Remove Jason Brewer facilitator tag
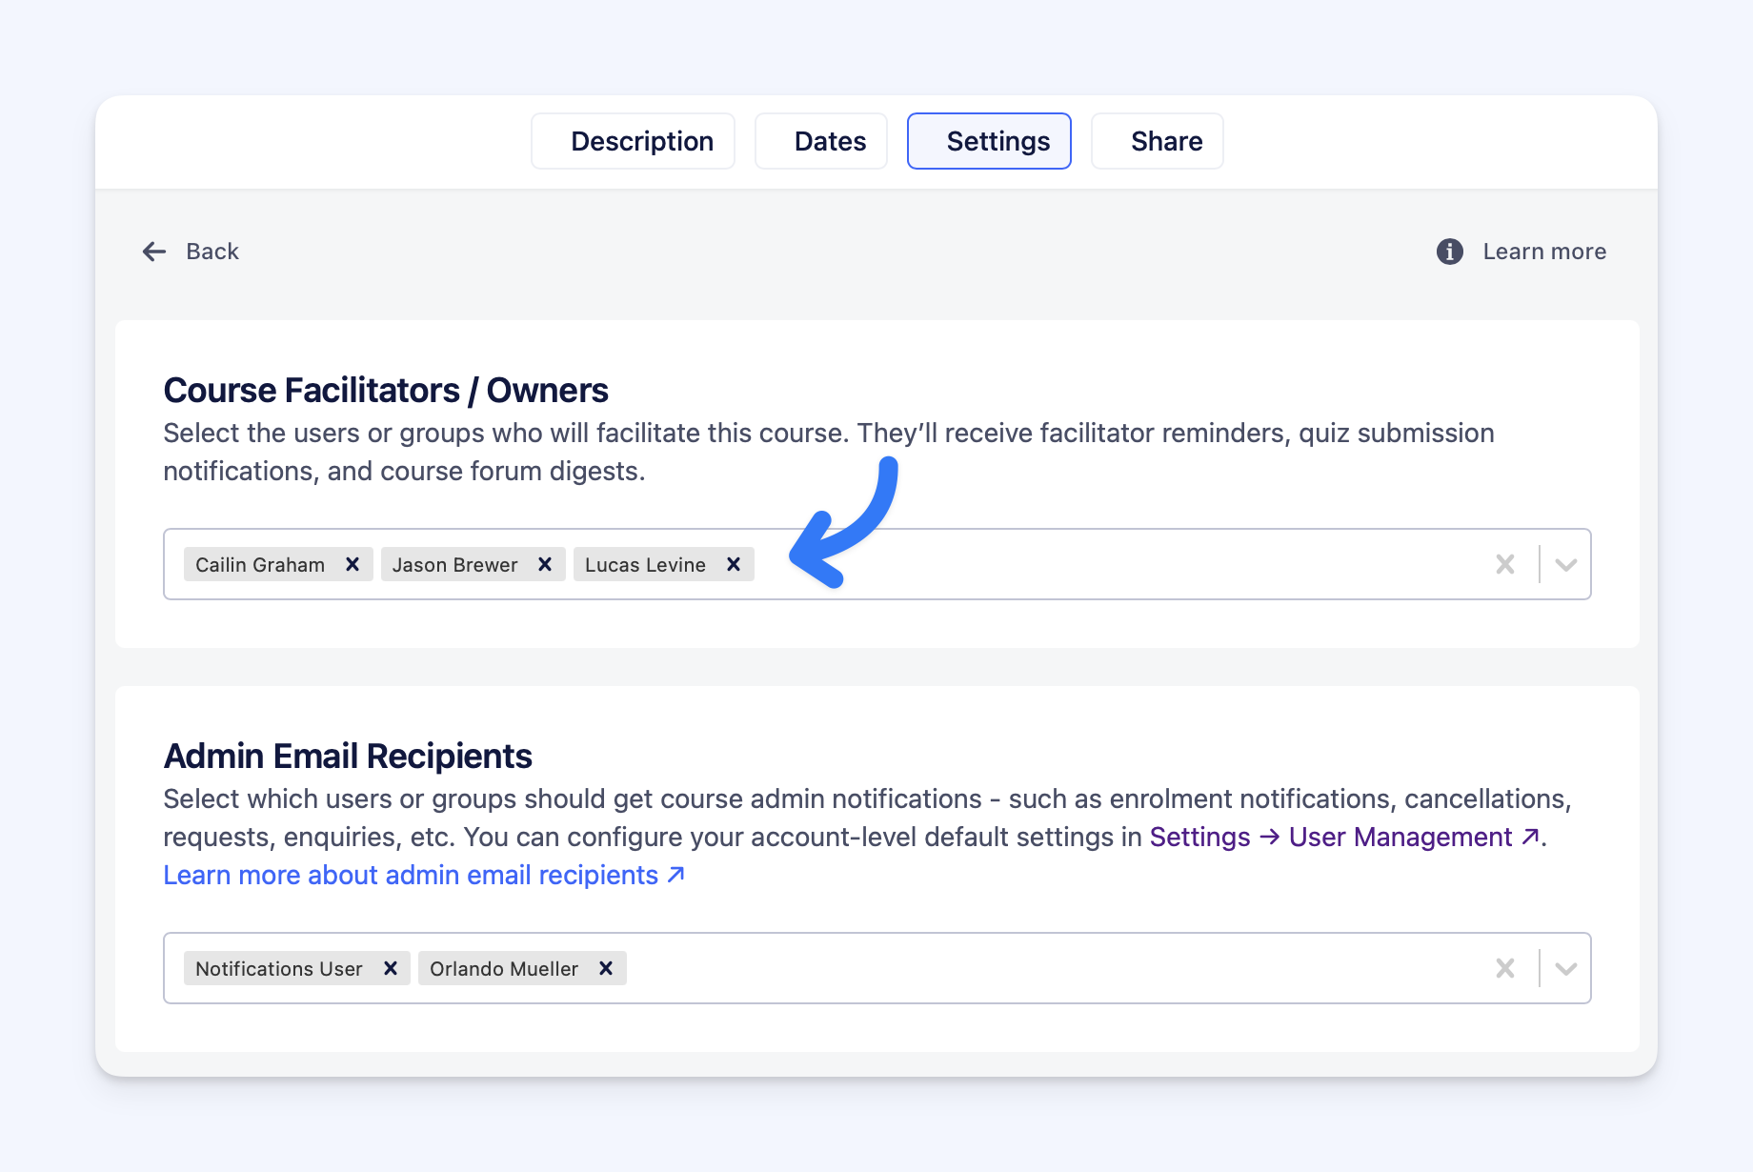This screenshot has width=1753, height=1172. point(545,564)
